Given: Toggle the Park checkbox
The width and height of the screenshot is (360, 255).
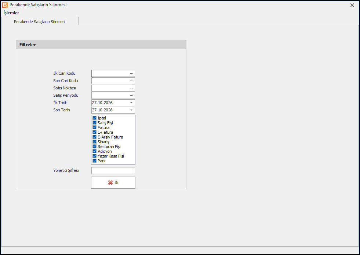Looking at the screenshot, I should click(x=94, y=161).
